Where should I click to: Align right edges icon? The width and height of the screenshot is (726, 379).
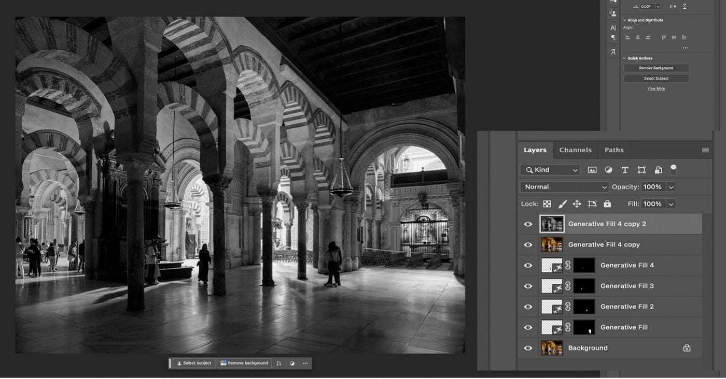(647, 37)
